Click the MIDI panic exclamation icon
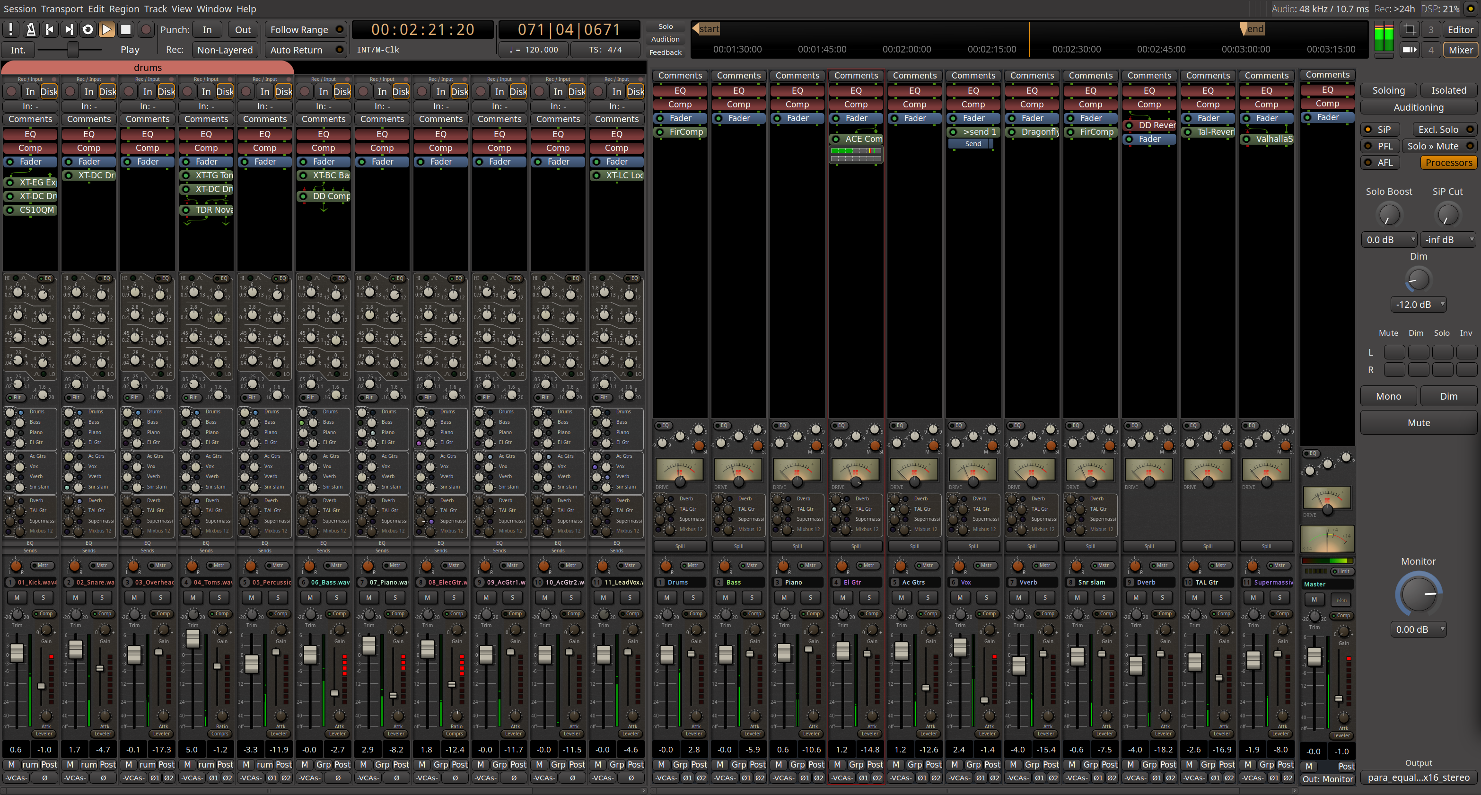This screenshot has height=795, width=1481. tap(11, 29)
